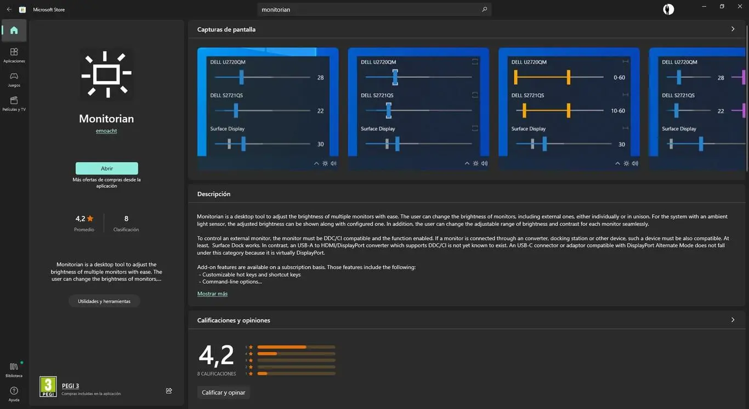The height and width of the screenshot is (409, 749).
Task: Click the Más ofertas de compras text
Action: coord(107,183)
